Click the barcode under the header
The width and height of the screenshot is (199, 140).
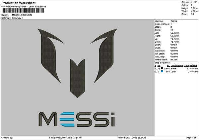(23, 11)
